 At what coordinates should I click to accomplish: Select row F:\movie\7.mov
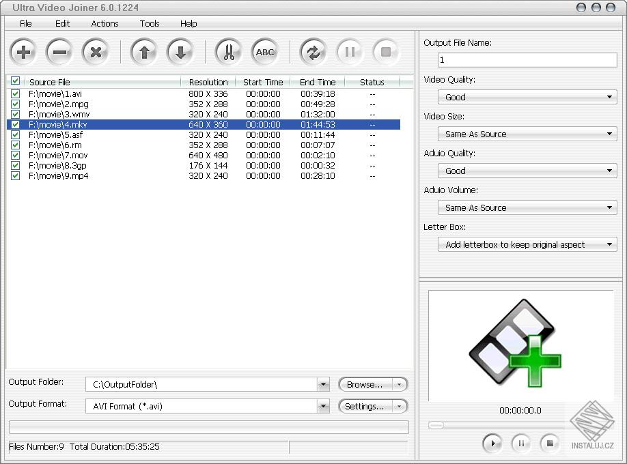click(x=203, y=155)
